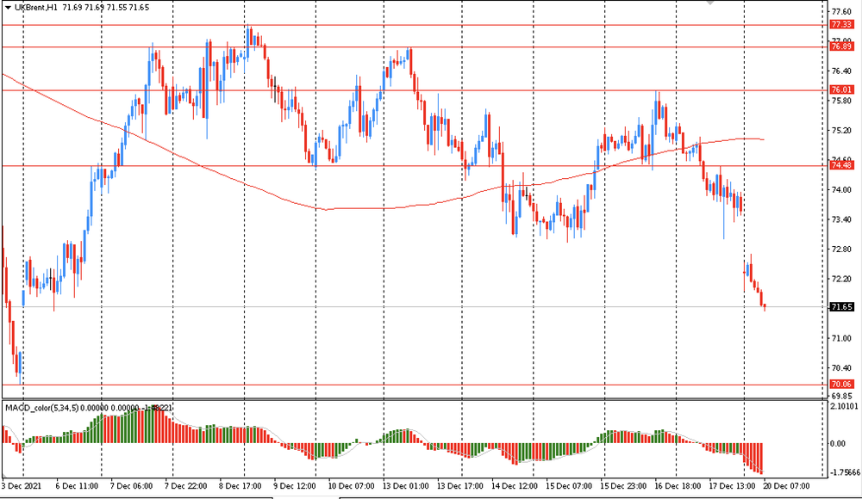
Task: Click the 17 Dec 13:00 time label
Action: click(x=732, y=486)
